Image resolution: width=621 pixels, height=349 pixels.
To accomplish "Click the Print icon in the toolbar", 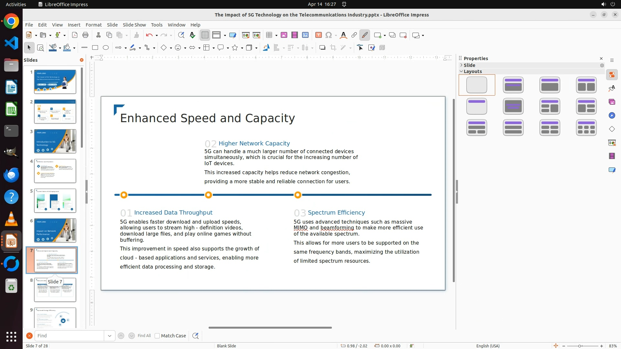I will 85,35.
